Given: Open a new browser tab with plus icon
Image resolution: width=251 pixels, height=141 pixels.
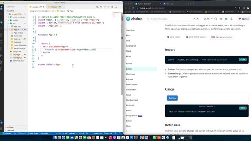Looking at the screenshot, I should pyautogui.click(x=193, y=4).
